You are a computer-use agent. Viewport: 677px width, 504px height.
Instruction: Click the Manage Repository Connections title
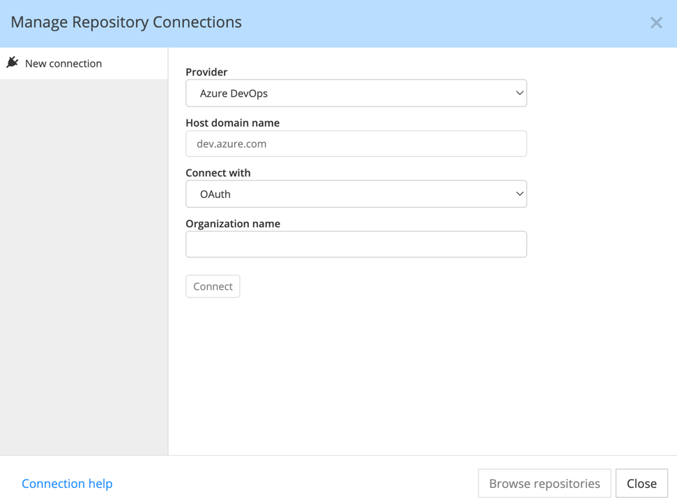coord(126,22)
